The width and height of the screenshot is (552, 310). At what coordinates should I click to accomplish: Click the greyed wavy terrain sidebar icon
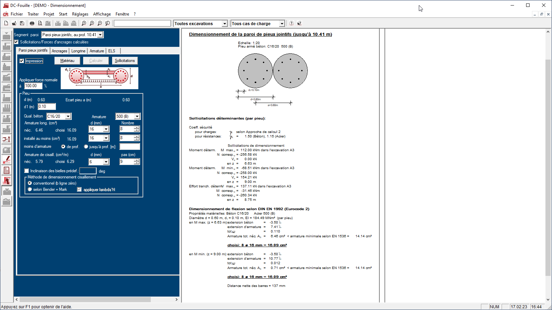click(7, 201)
